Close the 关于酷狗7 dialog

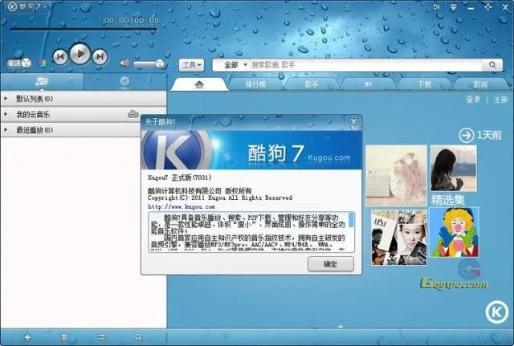(353, 122)
